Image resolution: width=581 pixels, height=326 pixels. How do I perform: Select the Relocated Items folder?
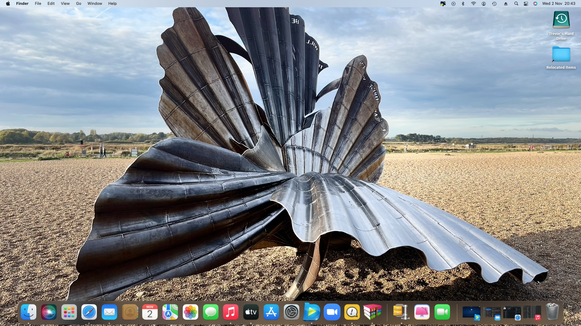[x=561, y=58]
